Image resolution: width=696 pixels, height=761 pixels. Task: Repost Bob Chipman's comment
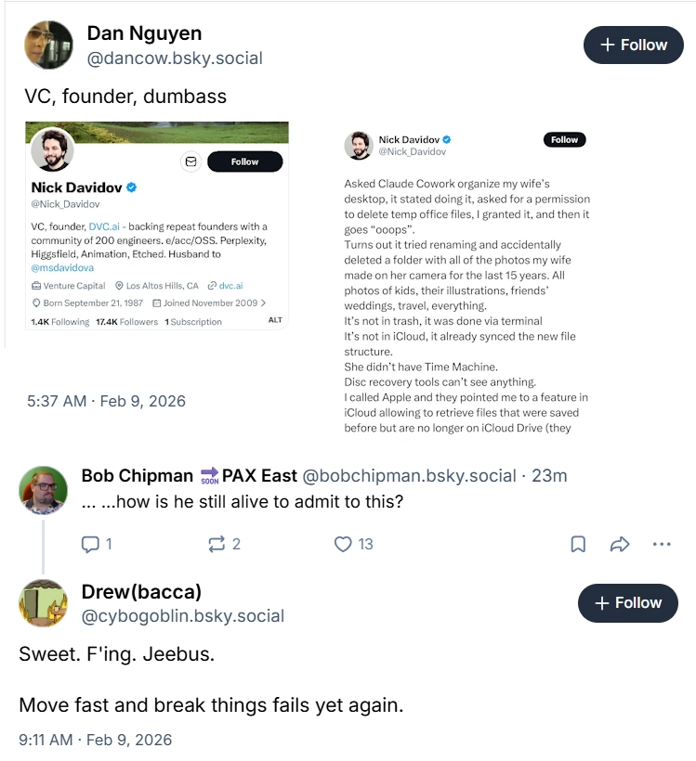click(x=224, y=544)
